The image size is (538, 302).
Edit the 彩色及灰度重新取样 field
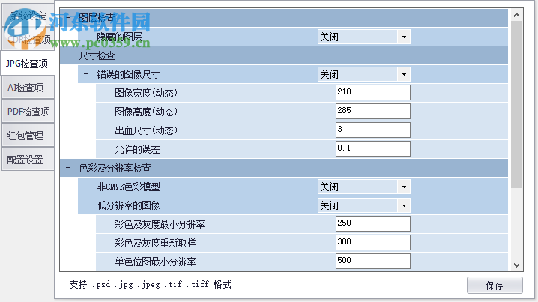(x=373, y=243)
